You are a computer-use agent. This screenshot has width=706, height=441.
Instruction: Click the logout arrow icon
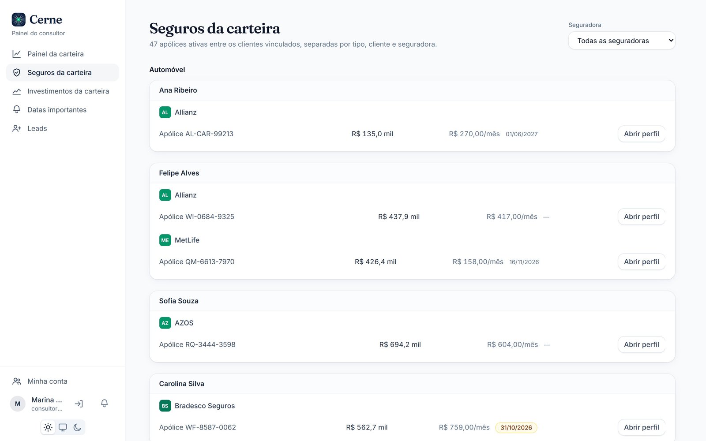(x=79, y=404)
